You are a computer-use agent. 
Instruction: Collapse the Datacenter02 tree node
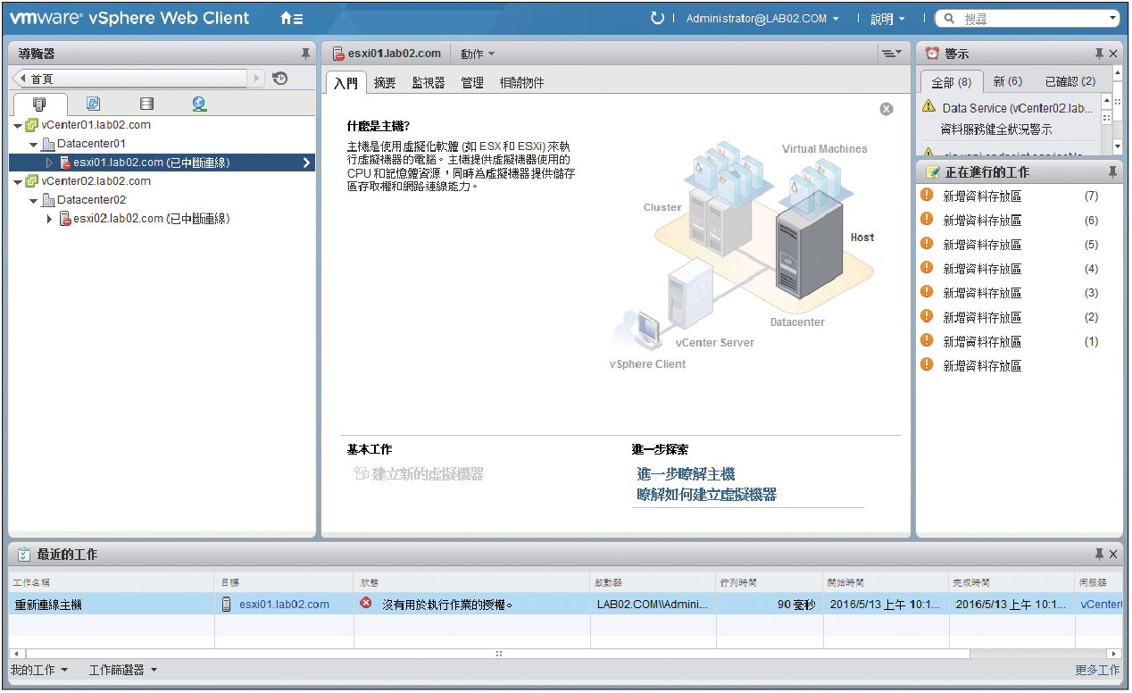click(34, 200)
